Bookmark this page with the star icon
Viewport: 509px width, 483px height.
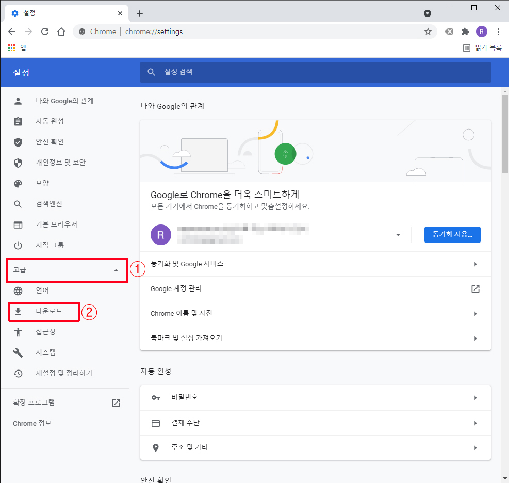[x=428, y=31]
